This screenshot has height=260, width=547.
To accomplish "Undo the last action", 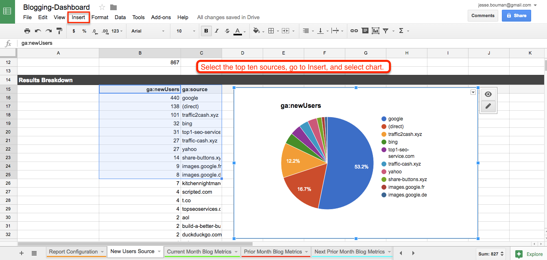I will 38,31.
